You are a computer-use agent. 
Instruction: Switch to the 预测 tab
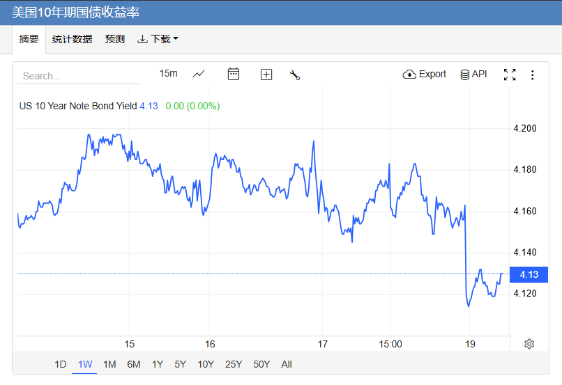point(115,39)
